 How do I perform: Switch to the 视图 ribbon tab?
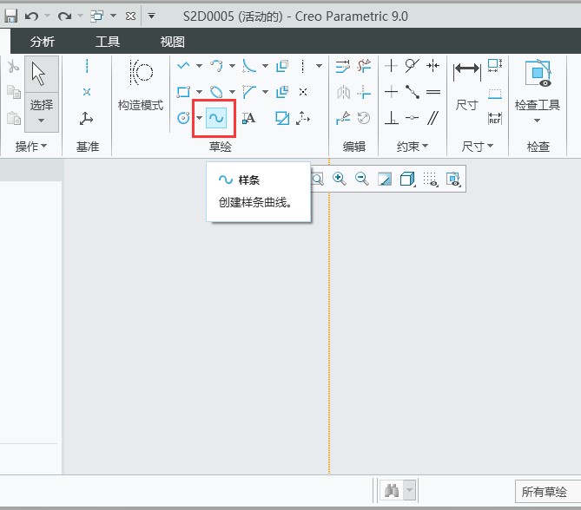point(172,42)
